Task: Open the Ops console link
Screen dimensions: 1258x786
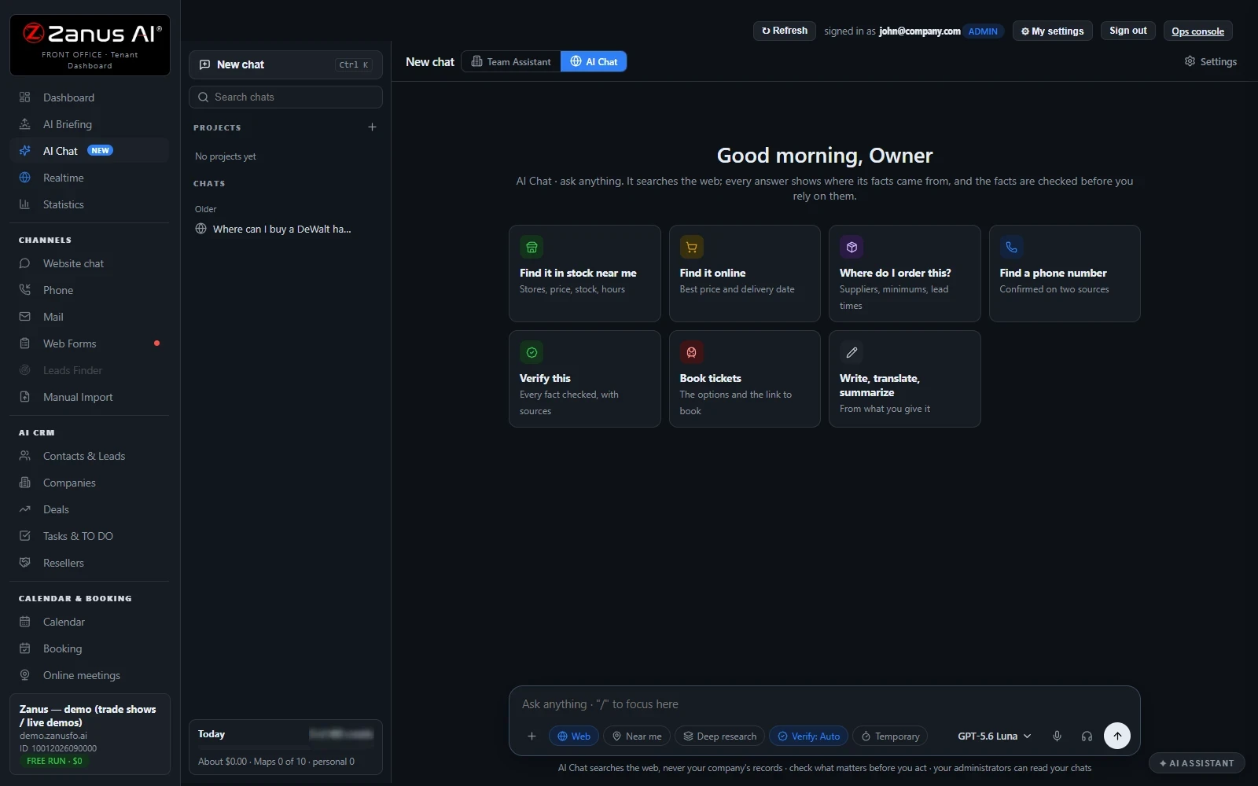Action: tap(1197, 31)
